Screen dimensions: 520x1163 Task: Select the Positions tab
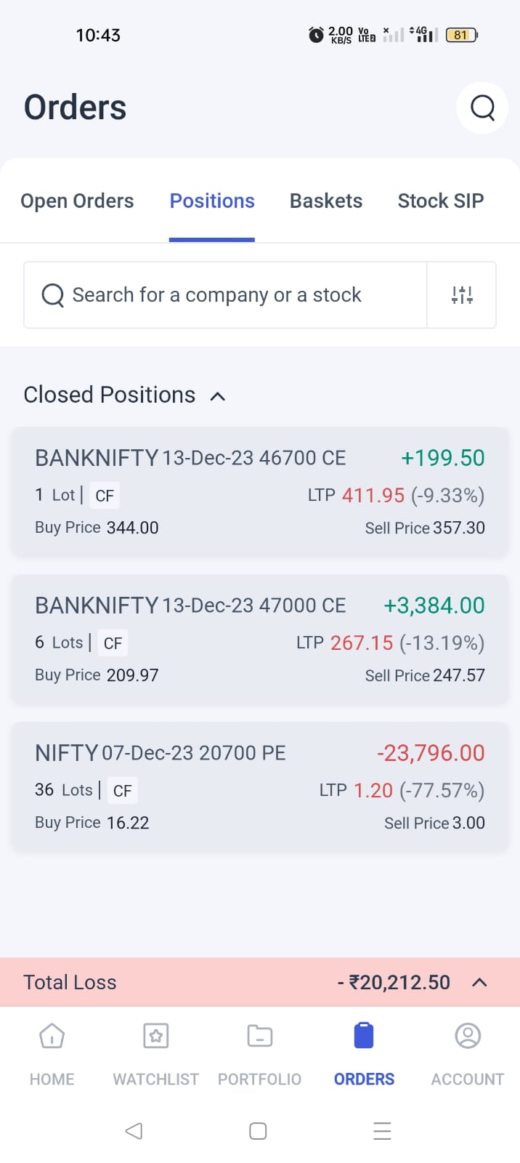coord(212,201)
